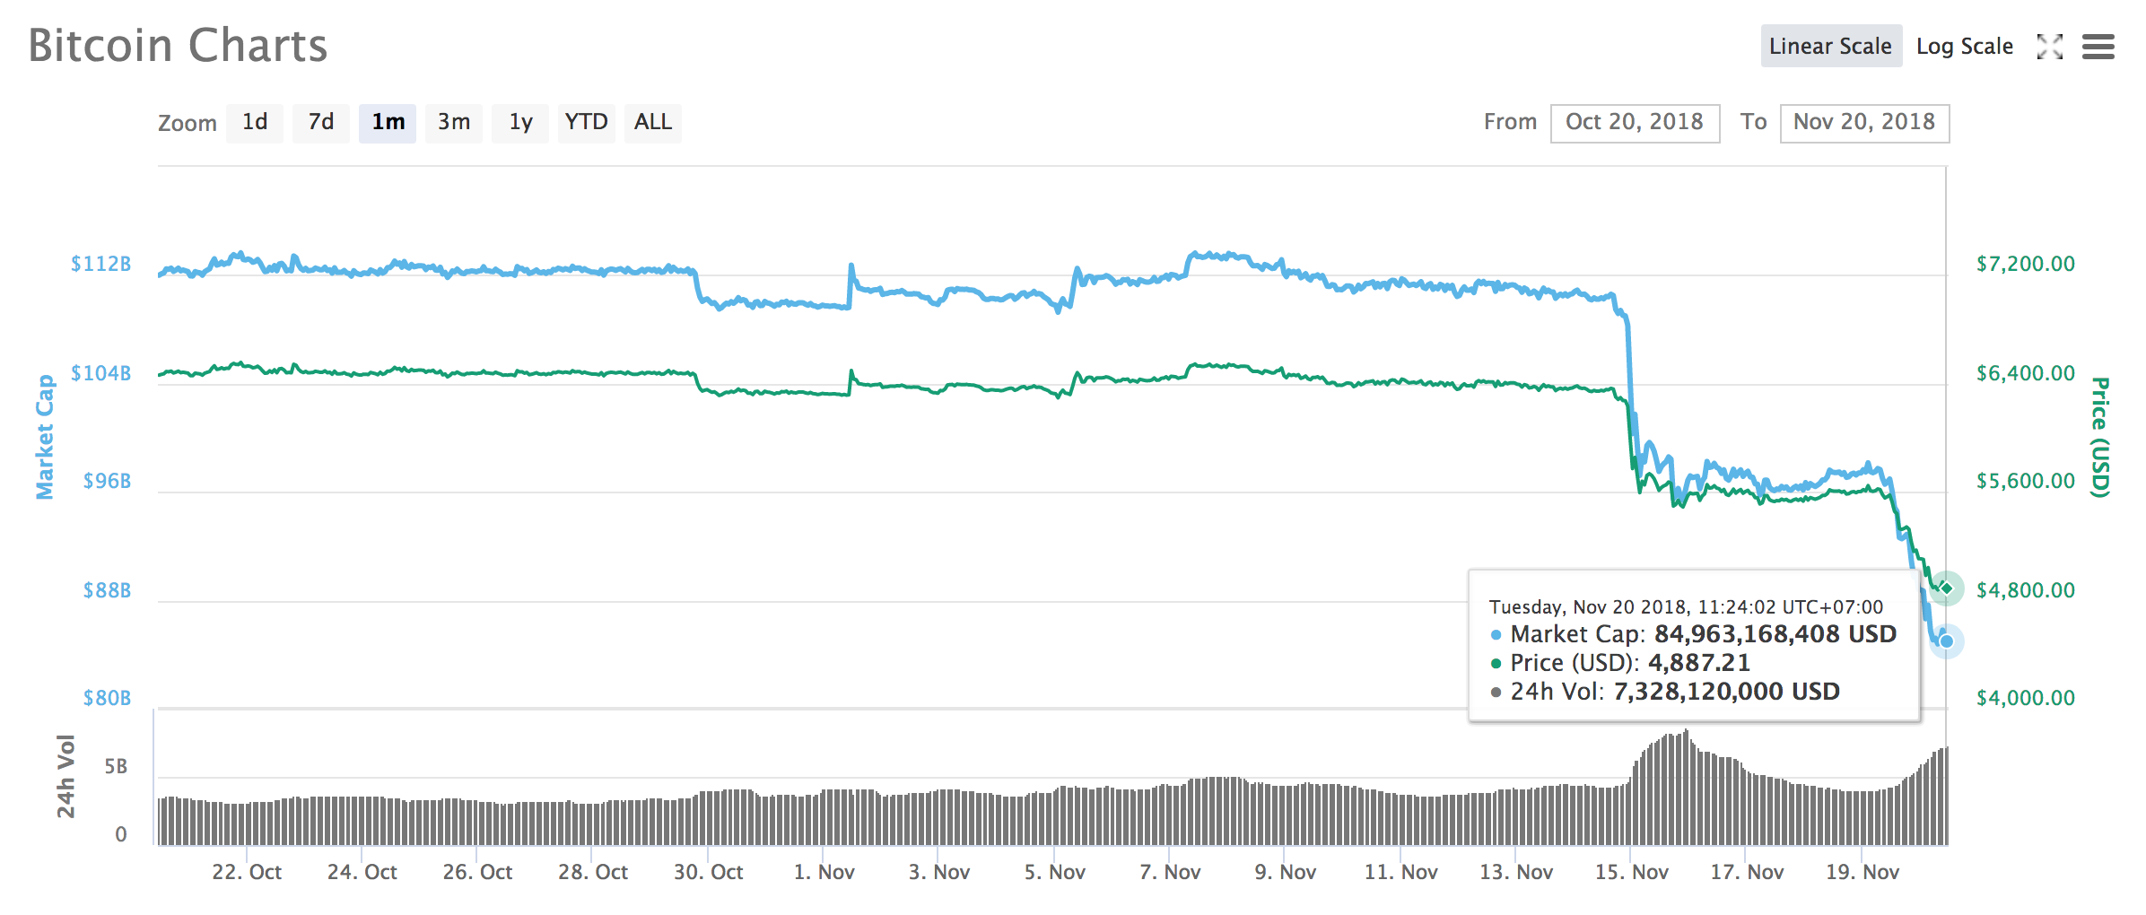
Task: Click the 13. Nov date label
Action: [x=1516, y=872]
